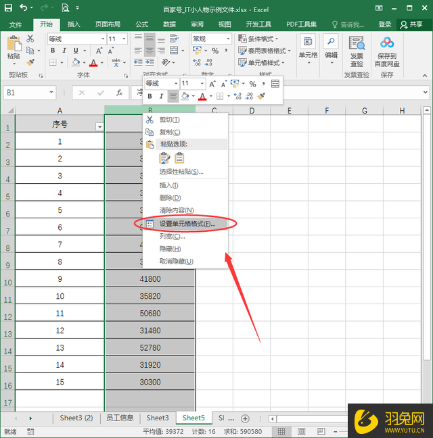Image resolution: width=433 pixels, height=438 pixels.
Task: Open the ribbon font name dropdown (等线)
Action: (x=103, y=39)
